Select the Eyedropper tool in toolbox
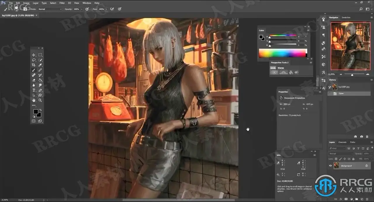 pos(40,65)
